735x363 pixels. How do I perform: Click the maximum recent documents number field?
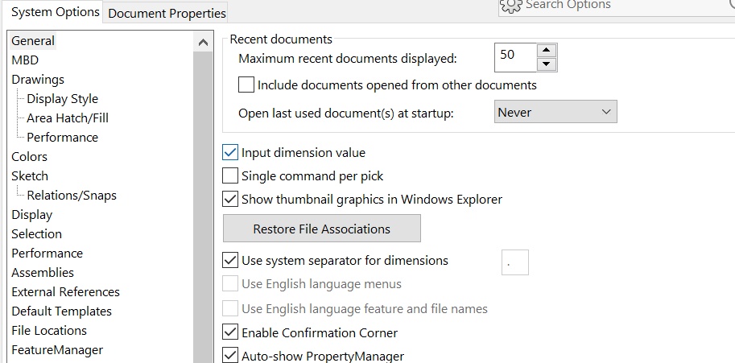[x=515, y=58]
